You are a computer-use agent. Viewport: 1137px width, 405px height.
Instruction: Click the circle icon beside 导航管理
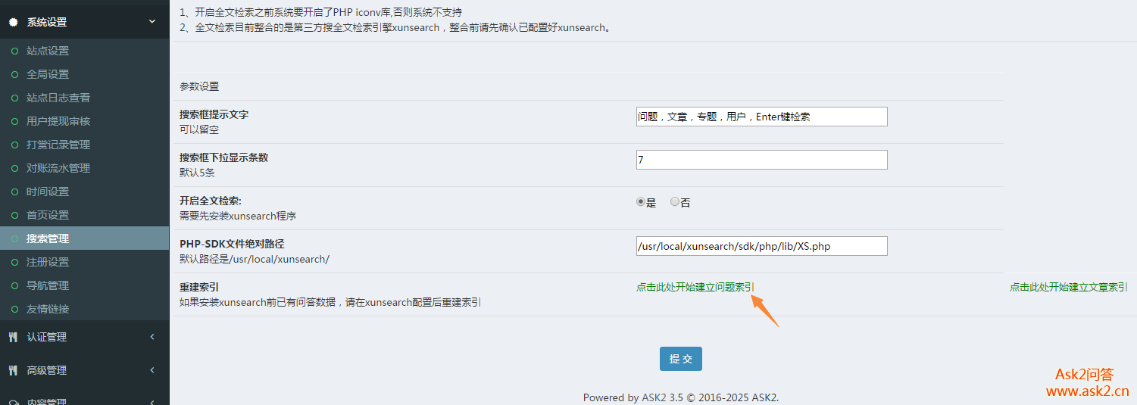(x=14, y=285)
